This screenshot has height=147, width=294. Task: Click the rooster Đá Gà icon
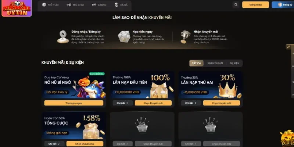tap(116, 5)
